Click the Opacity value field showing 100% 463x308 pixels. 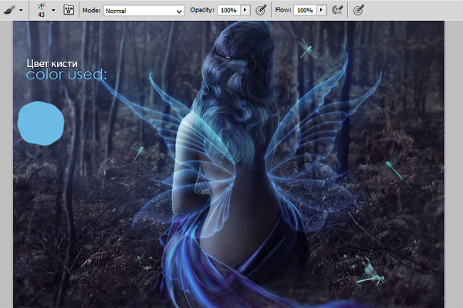[x=229, y=10]
